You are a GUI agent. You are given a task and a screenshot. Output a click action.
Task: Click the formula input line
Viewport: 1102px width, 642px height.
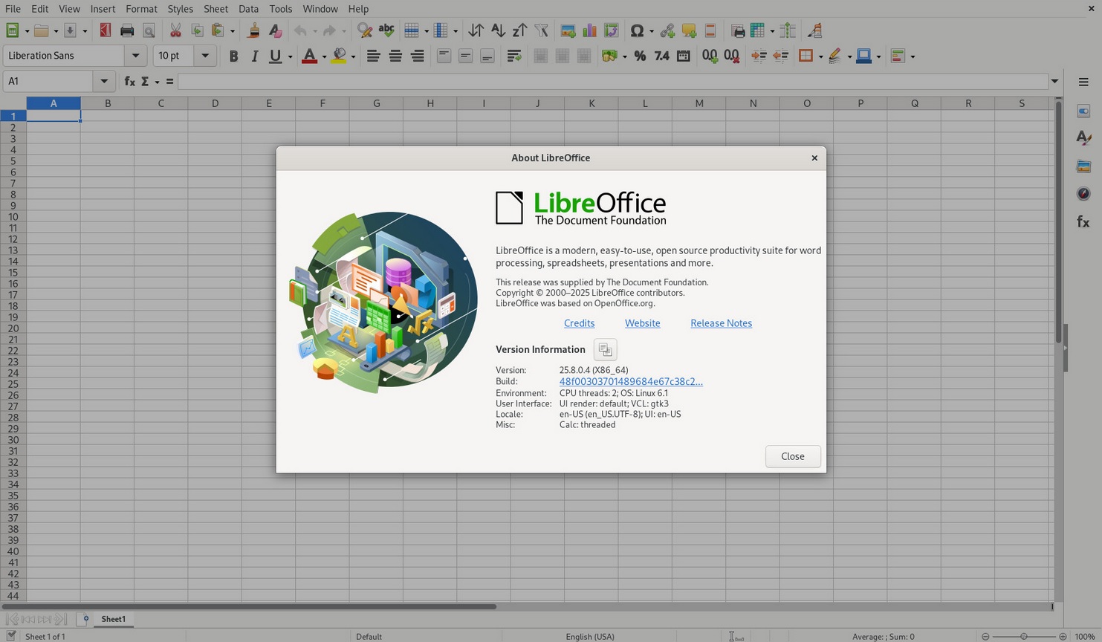pyautogui.click(x=612, y=81)
